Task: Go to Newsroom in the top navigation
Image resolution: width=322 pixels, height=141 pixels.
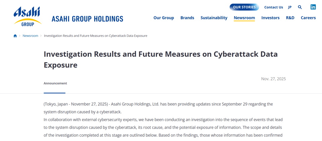Action: pos(244,18)
